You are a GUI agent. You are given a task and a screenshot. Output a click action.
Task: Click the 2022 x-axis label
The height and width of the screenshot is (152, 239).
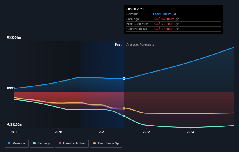tap(146, 132)
